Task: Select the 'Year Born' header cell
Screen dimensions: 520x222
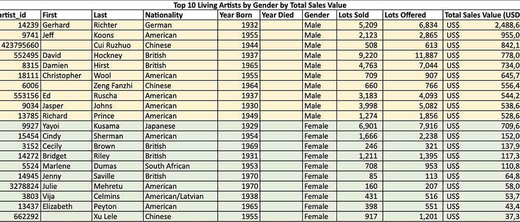Action: click(x=235, y=15)
